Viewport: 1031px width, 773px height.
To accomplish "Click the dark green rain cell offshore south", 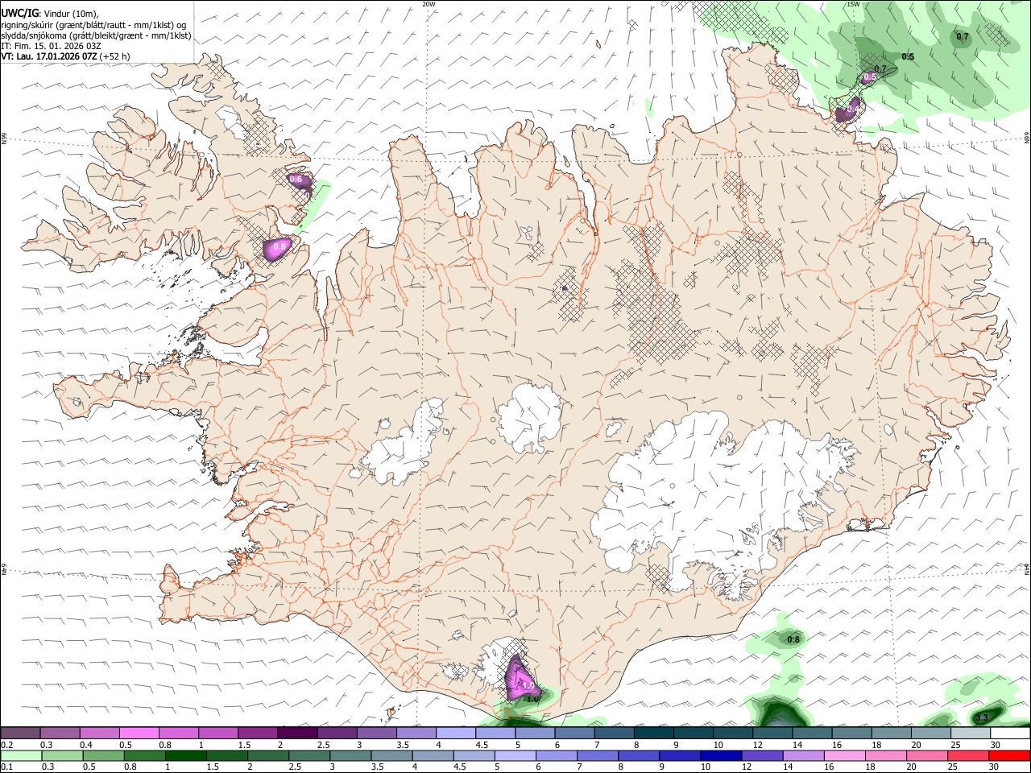I will [x=779, y=713].
